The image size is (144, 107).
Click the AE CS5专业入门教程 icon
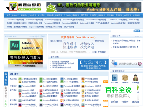(41, 105)
